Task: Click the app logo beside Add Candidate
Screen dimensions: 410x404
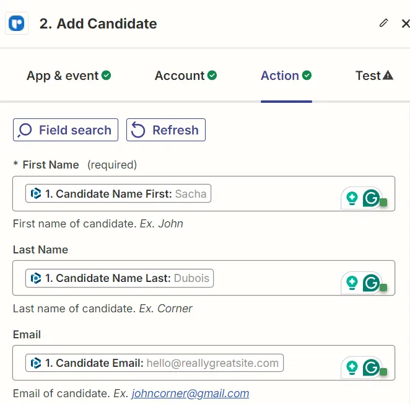Action: point(17,24)
